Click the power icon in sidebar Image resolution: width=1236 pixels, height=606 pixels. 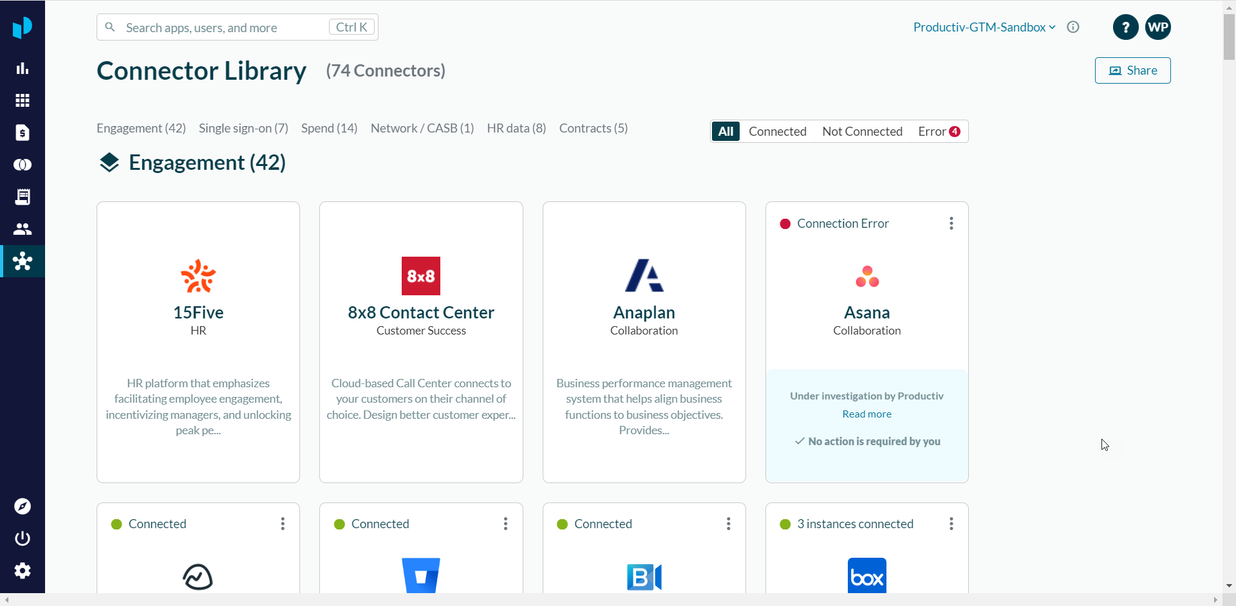pos(23,538)
